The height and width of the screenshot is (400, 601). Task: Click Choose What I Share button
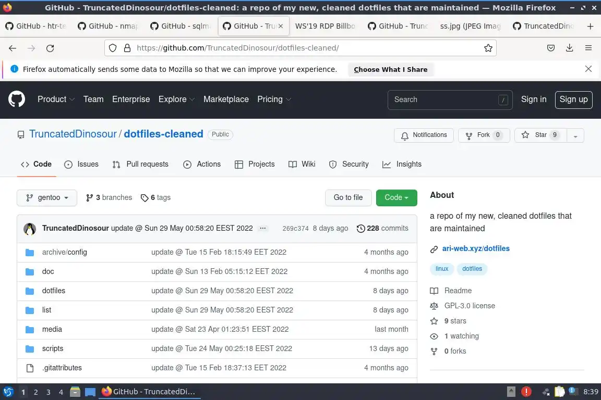(391, 69)
